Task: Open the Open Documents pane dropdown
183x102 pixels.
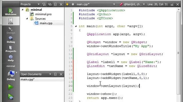Action: point(50,74)
